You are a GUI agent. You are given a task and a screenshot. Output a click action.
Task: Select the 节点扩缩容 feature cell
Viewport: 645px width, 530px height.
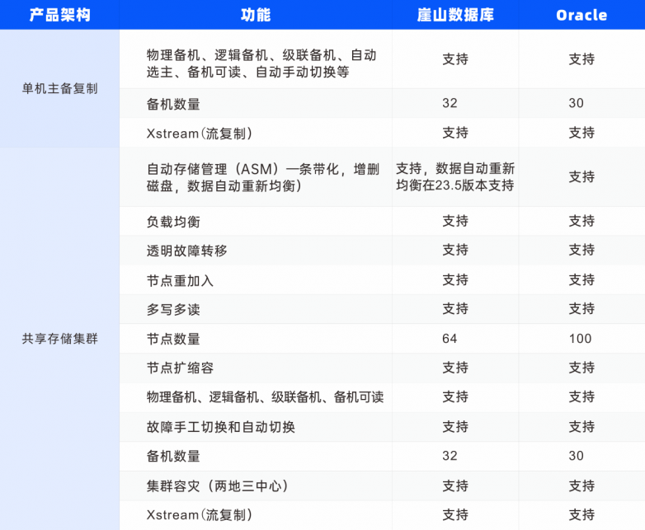(180, 368)
